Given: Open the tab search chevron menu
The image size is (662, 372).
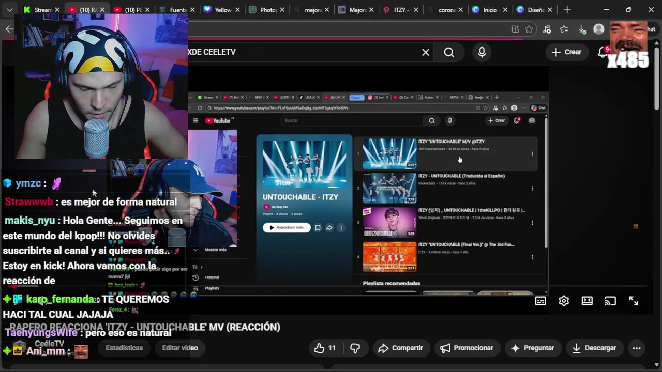Looking at the screenshot, I should 10,10.
